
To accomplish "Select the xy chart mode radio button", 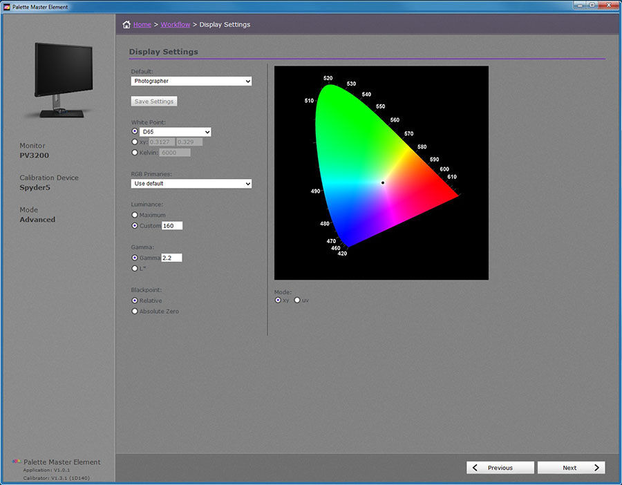I will pos(278,301).
